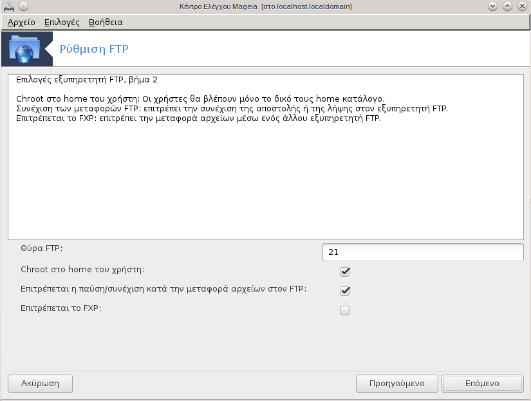Screen dimensions: 531x401
Task: Click the Mageia app icon in title bar
Action: [x=9, y=6]
